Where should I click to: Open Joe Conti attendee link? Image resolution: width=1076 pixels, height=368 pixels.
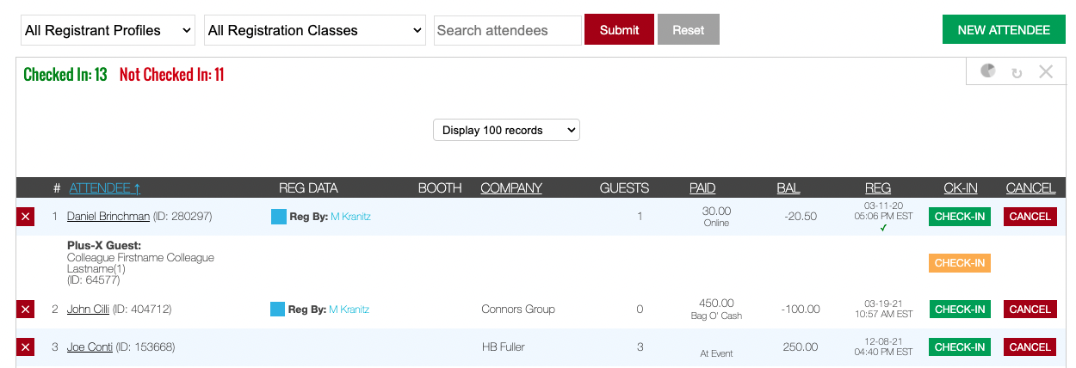click(90, 347)
